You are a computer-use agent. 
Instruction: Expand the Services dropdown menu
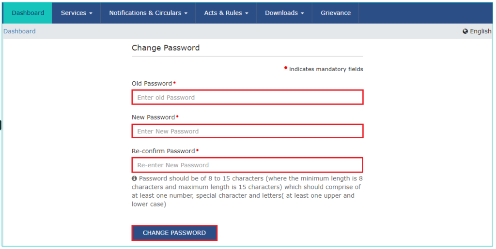tap(77, 13)
